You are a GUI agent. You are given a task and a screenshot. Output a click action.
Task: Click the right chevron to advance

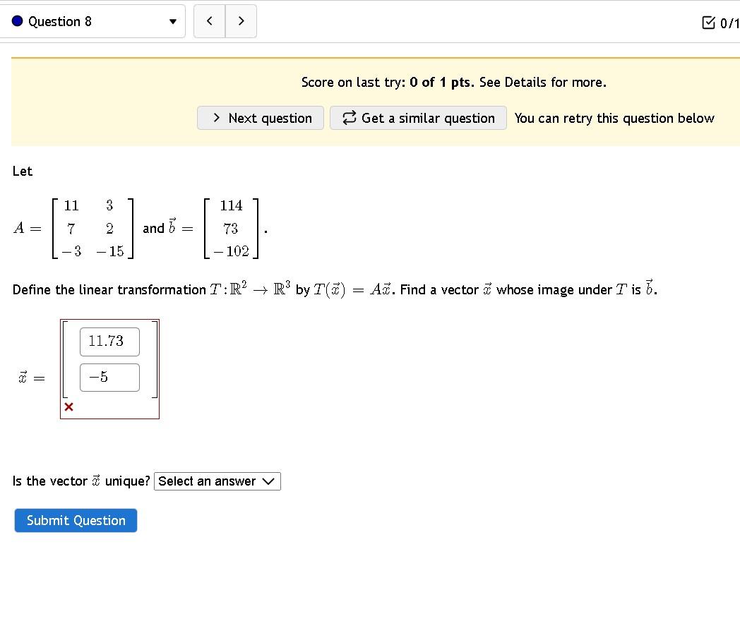pyautogui.click(x=241, y=21)
